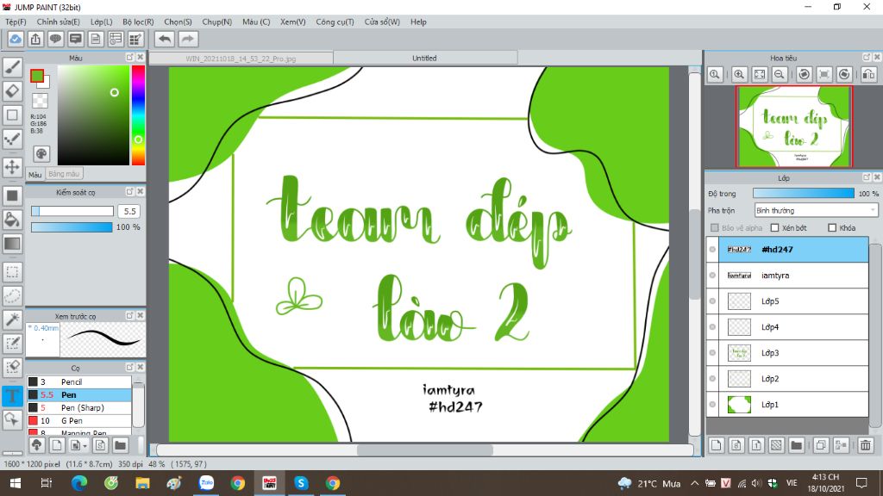Select the Magic Wand tool
The image size is (883, 496).
tap(12, 319)
